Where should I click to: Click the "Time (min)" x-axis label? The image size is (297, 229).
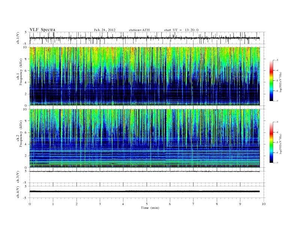[x=150, y=208]
